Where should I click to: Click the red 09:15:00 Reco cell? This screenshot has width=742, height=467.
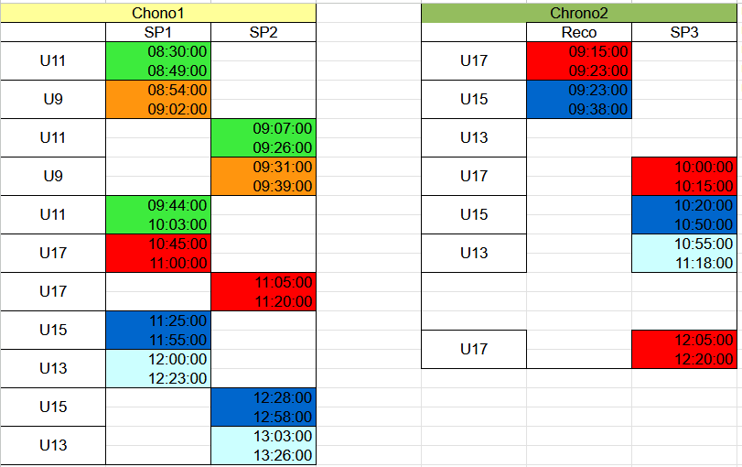click(x=578, y=52)
